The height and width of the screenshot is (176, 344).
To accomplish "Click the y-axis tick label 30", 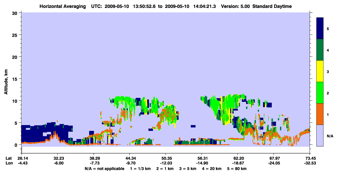I will click(15, 13).
